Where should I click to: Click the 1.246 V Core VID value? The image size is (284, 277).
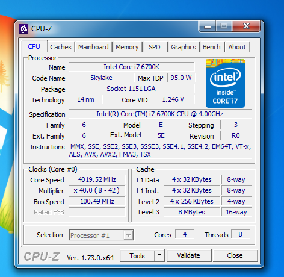point(173,99)
